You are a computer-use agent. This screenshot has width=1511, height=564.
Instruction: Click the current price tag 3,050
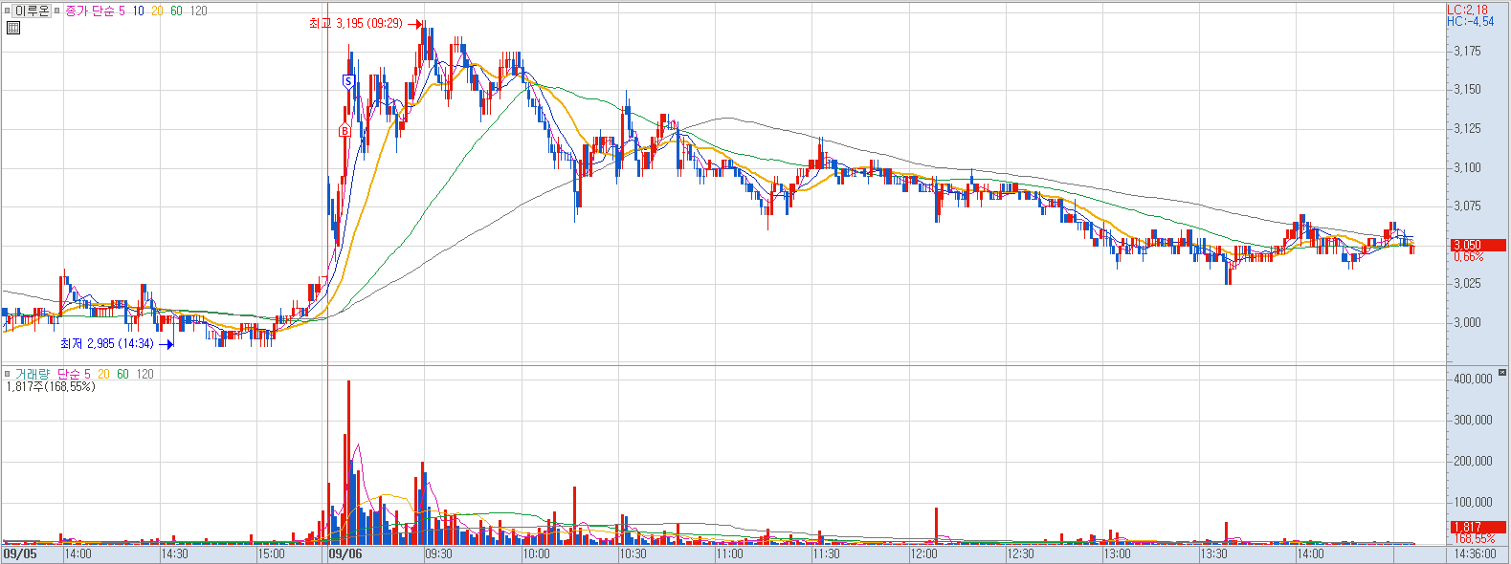coord(1478,245)
